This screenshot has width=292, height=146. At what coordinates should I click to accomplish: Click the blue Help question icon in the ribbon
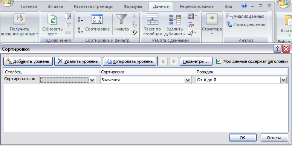(x=244, y=6)
